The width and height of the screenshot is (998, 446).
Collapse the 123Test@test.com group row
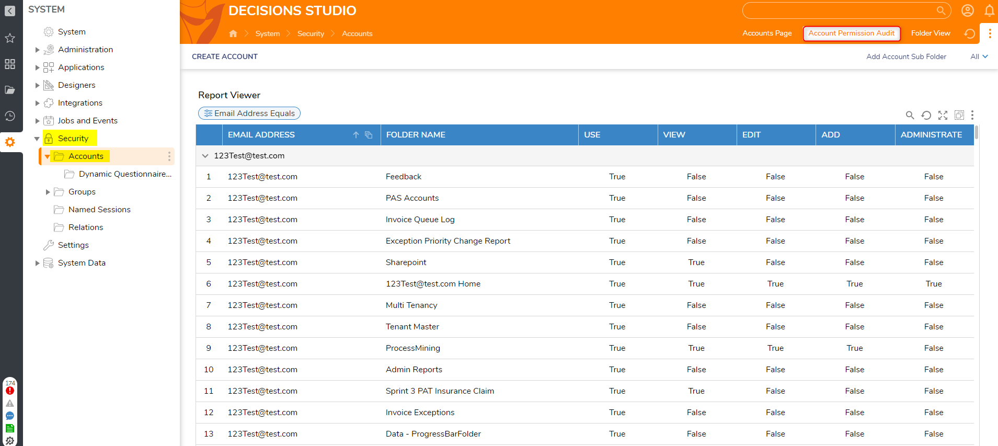coord(205,156)
